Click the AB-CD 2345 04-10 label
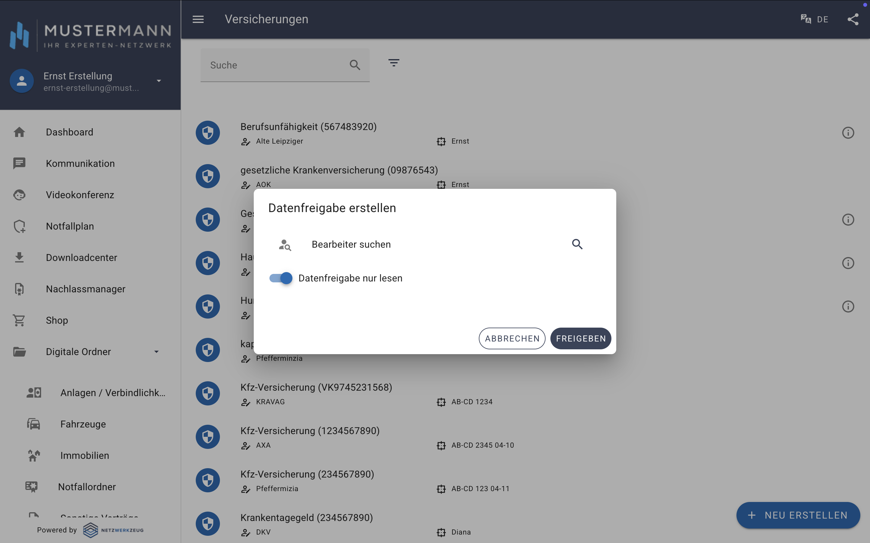This screenshot has height=543, width=870. [482, 445]
